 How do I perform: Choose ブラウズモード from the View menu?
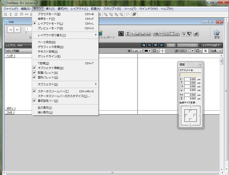point(49,14)
